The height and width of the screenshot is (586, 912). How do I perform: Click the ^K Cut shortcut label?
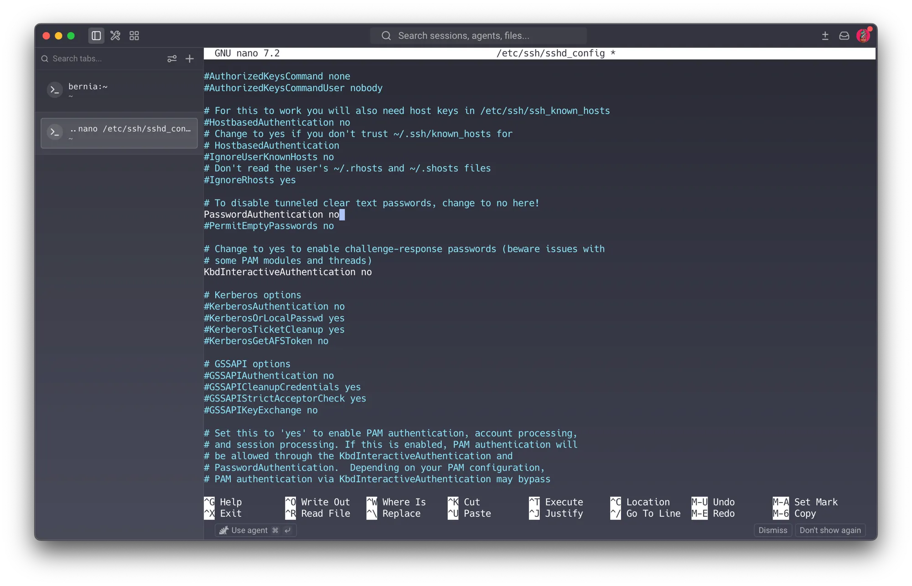tap(464, 502)
